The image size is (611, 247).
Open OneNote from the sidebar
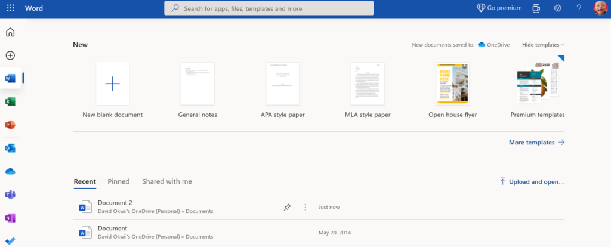tap(10, 218)
